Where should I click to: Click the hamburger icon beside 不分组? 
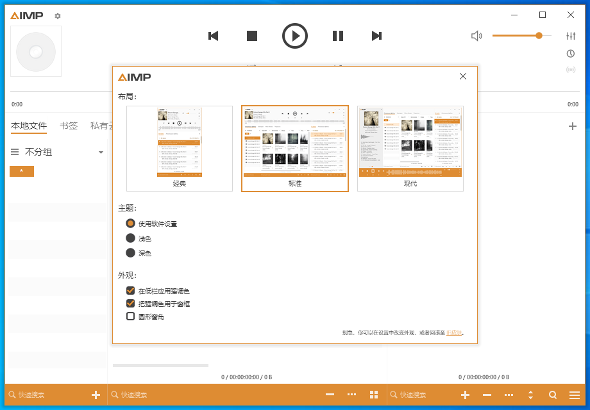15,152
